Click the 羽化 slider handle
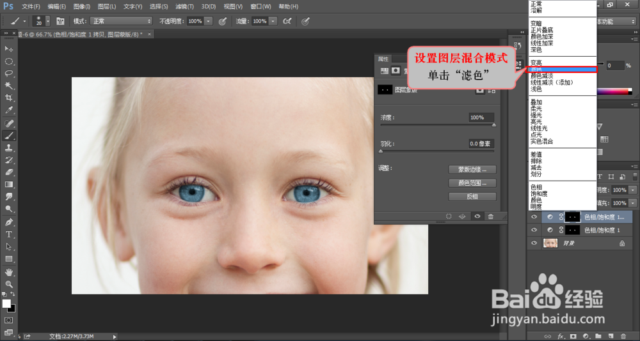Screen dimensions: 640x341 [381, 151]
